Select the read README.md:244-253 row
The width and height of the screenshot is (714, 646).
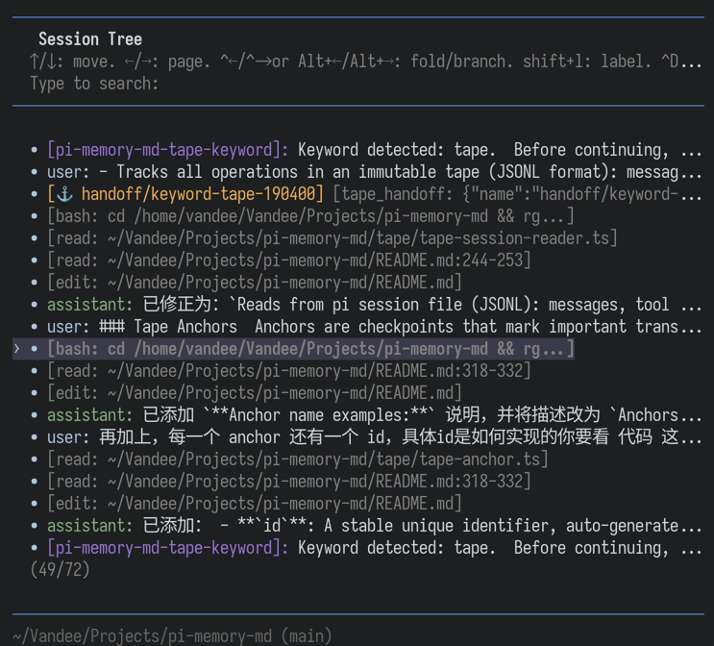[x=281, y=261]
